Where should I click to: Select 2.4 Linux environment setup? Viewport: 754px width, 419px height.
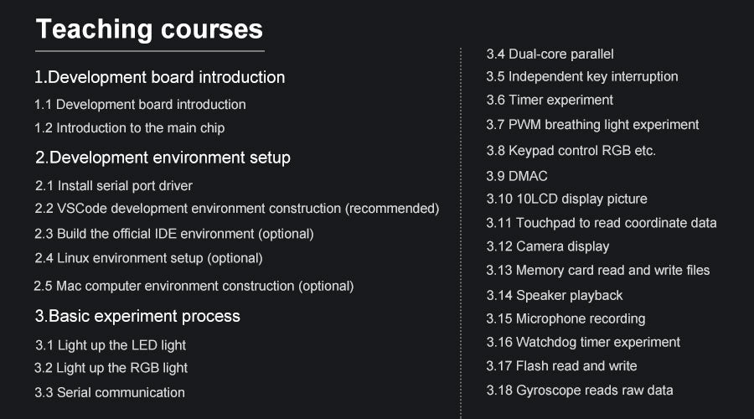point(148,258)
